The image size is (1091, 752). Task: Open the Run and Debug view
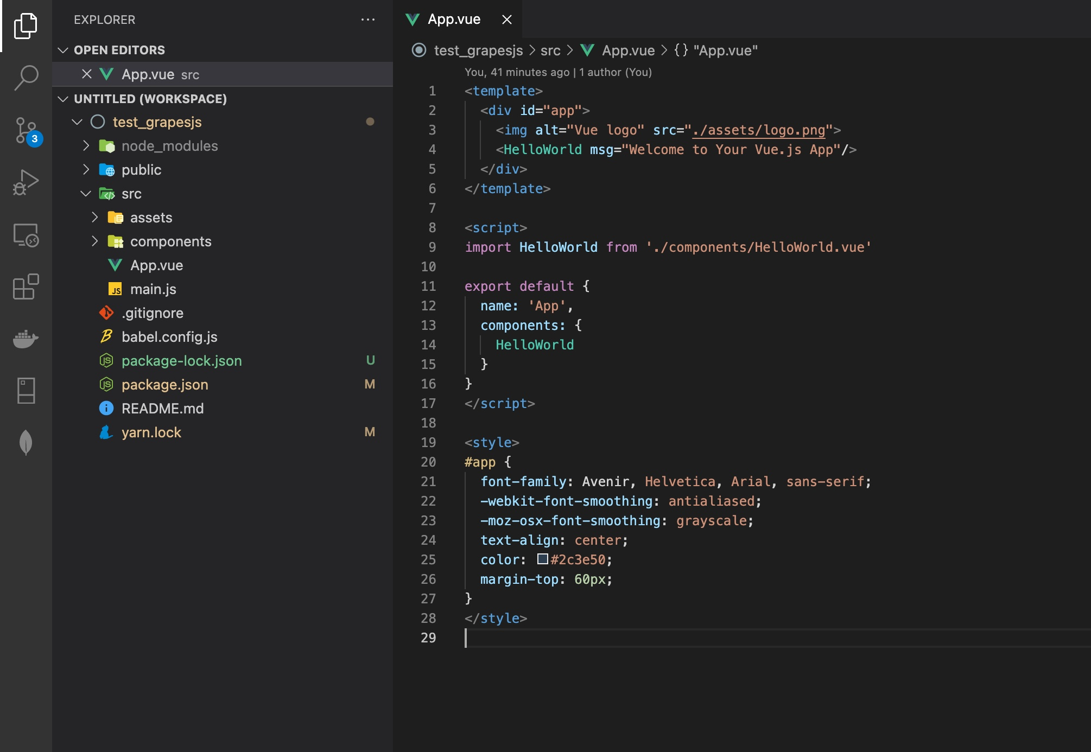tap(26, 182)
